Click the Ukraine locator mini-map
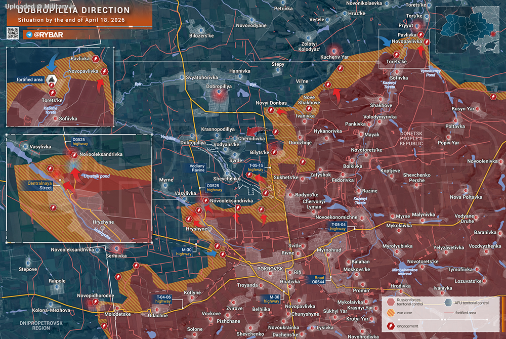This screenshot has height=339, width=506. pyautogui.click(x=467, y=30)
